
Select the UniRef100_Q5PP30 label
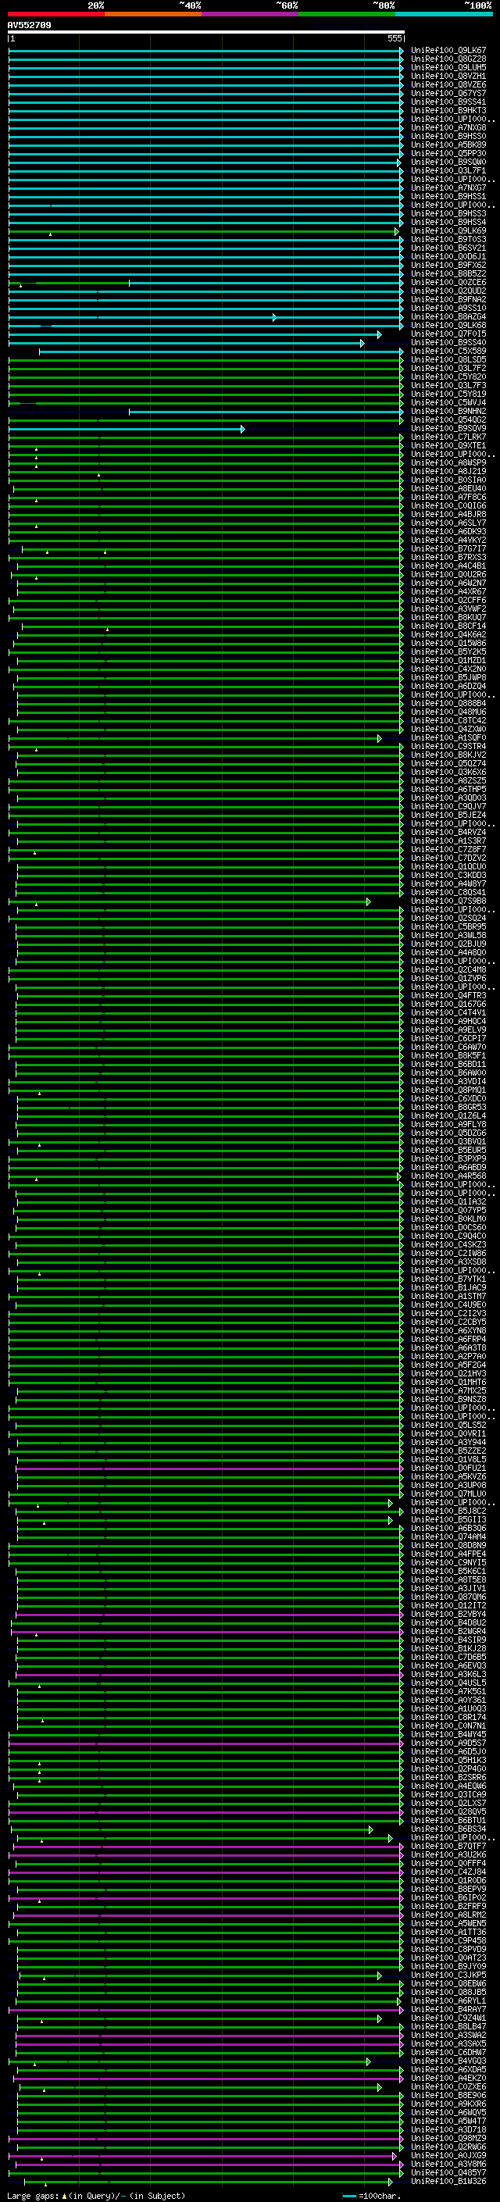pyautogui.click(x=448, y=154)
